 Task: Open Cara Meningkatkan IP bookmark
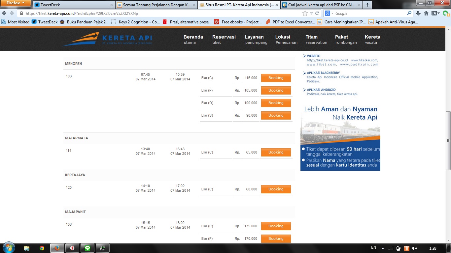tap(342, 22)
